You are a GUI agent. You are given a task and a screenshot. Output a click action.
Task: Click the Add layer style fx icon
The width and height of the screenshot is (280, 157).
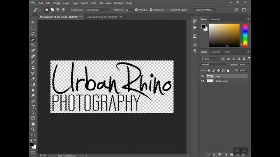click(214, 154)
